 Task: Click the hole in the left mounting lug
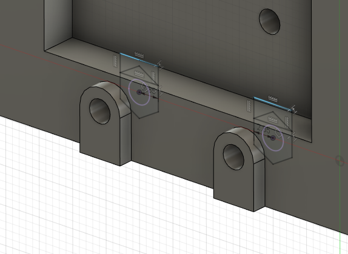coord(100,111)
